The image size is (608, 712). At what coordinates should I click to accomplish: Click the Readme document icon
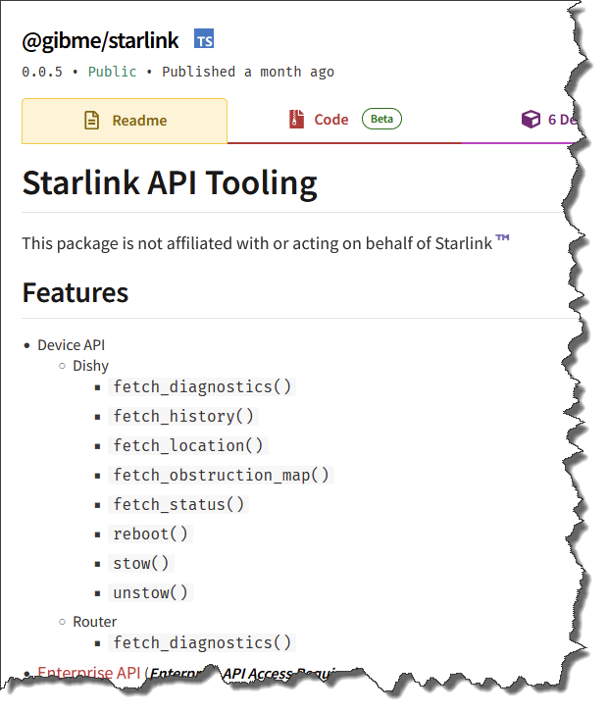click(x=91, y=121)
